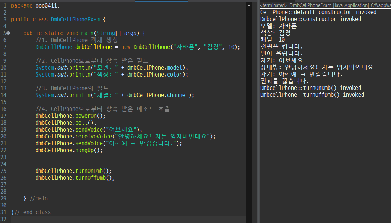Click comment '//3. DmbCellPhone의 필드'
Image resolution: width=391 pixels, height=223 pixels.
(x=72, y=88)
